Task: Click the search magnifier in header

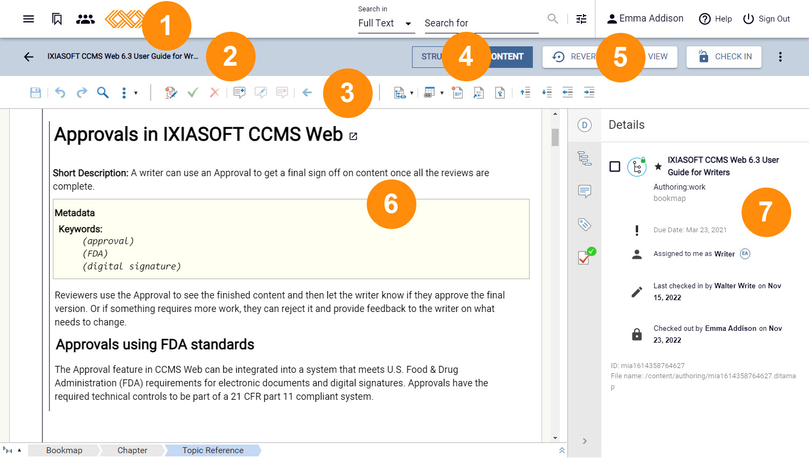Action: point(553,19)
